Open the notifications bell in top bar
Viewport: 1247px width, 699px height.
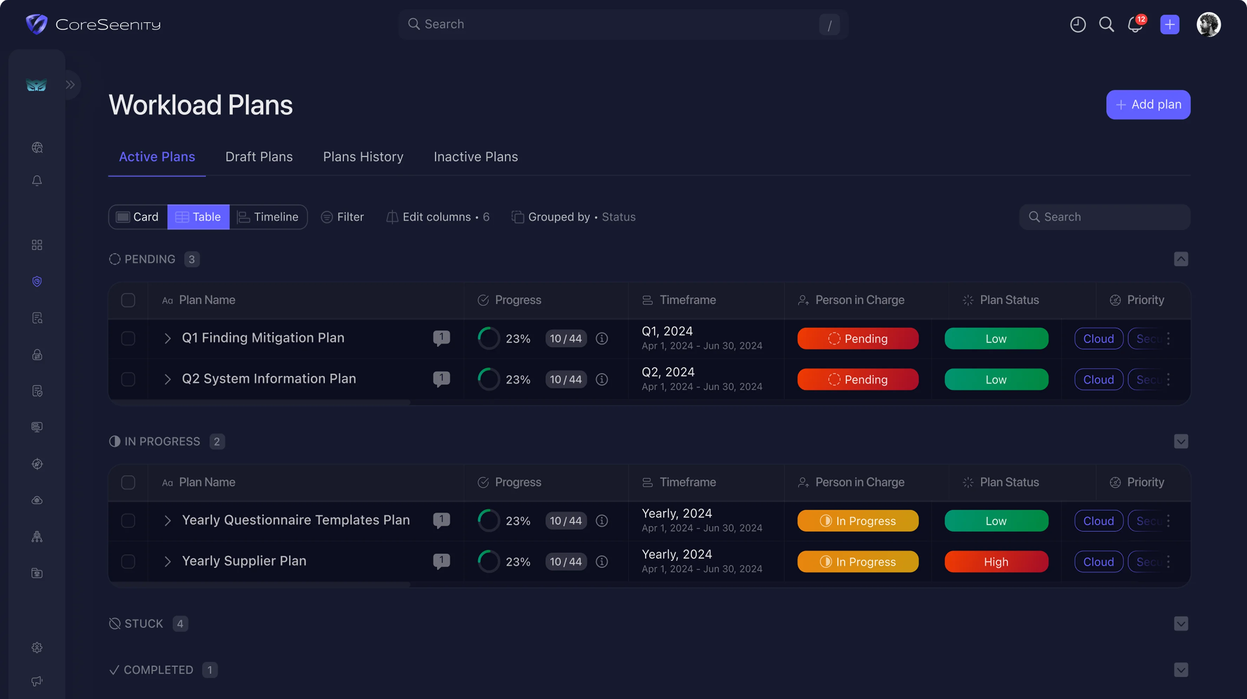[x=1135, y=24]
